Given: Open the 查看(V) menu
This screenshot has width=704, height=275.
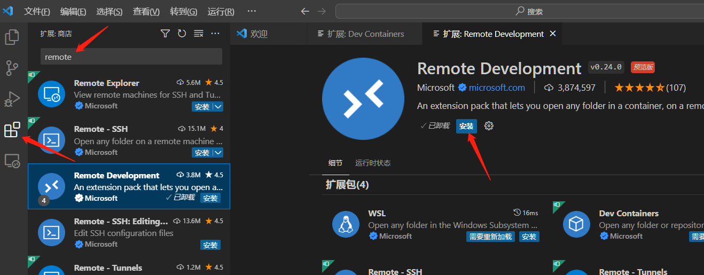Looking at the screenshot, I should pyautogui.click(x=146, y=12).
